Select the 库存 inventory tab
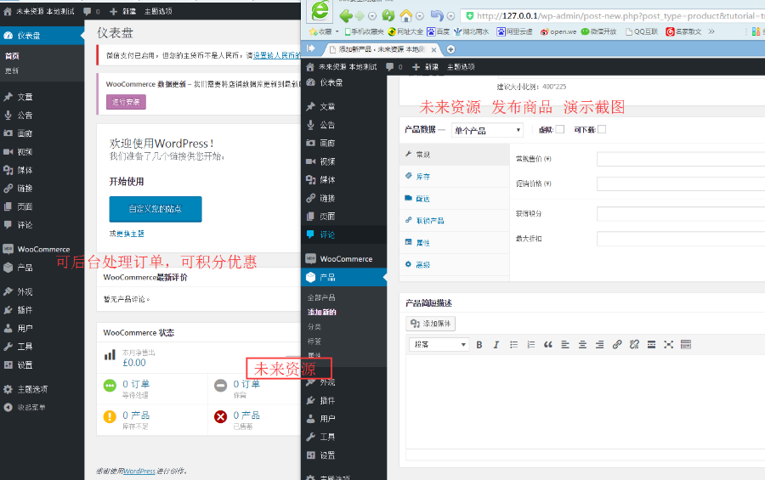This screenshot has height=480, width=765. (x=454, y=177)
